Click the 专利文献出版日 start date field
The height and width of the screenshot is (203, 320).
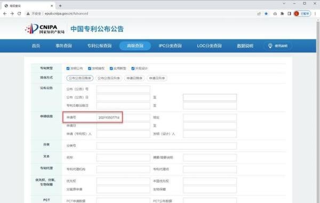click(x=123, y=106)
